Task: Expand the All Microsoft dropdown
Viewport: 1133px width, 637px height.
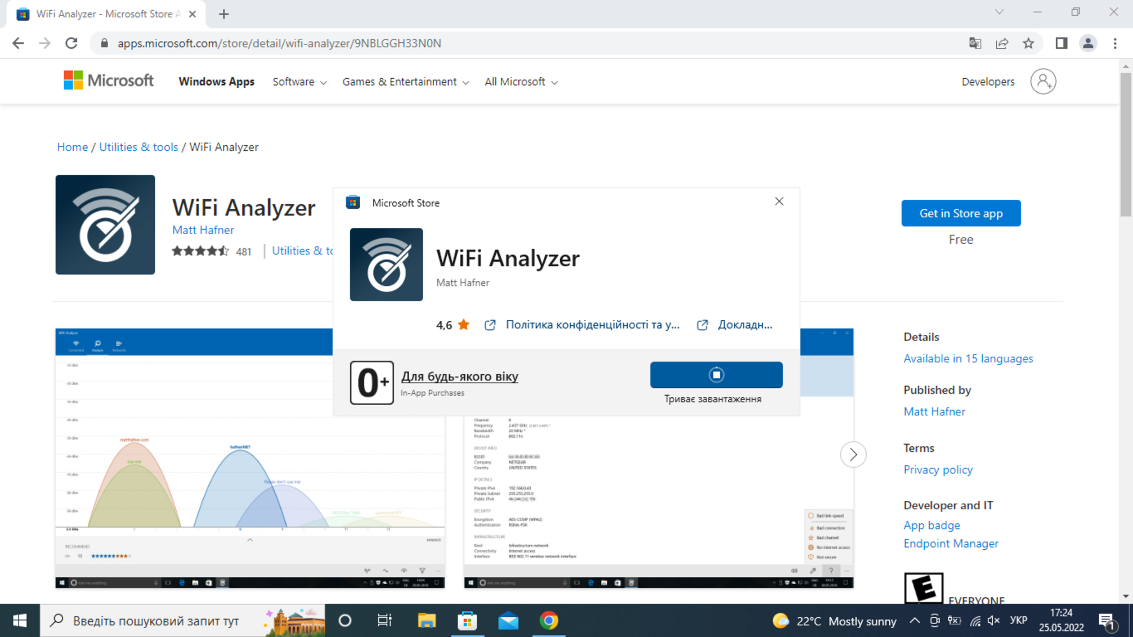Action: click(521, 82)
